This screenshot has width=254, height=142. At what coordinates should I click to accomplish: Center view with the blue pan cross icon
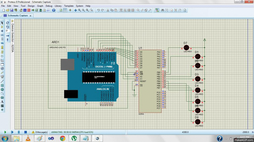pyautogui.click(x=75, y=10)
